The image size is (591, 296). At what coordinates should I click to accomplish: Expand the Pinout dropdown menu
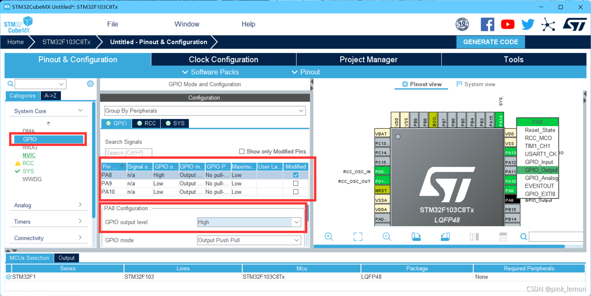306,72
